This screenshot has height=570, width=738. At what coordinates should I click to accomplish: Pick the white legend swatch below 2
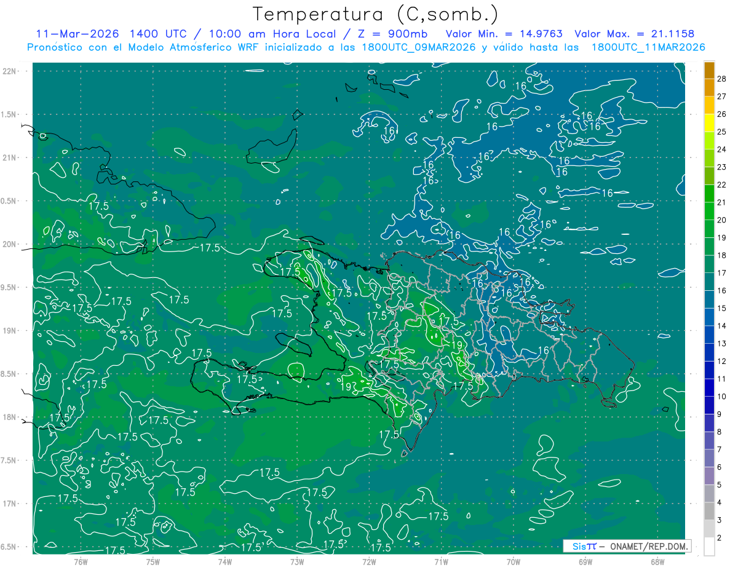[709, 547]
